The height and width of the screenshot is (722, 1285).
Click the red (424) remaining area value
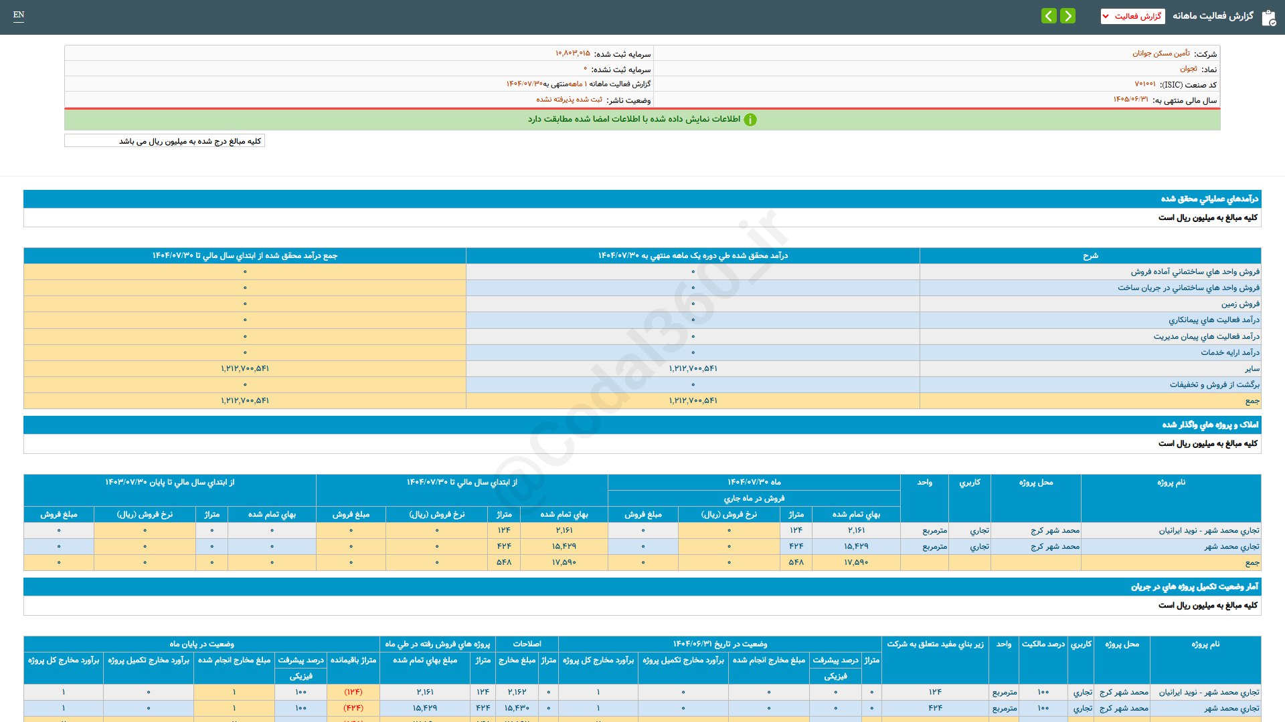353,708
